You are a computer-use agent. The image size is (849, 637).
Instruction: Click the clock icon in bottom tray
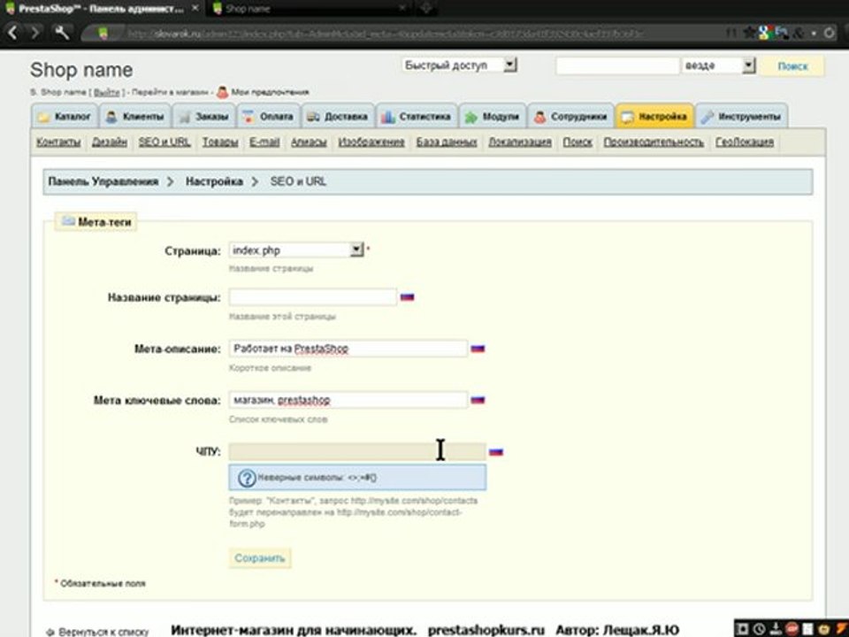(759, 629)
